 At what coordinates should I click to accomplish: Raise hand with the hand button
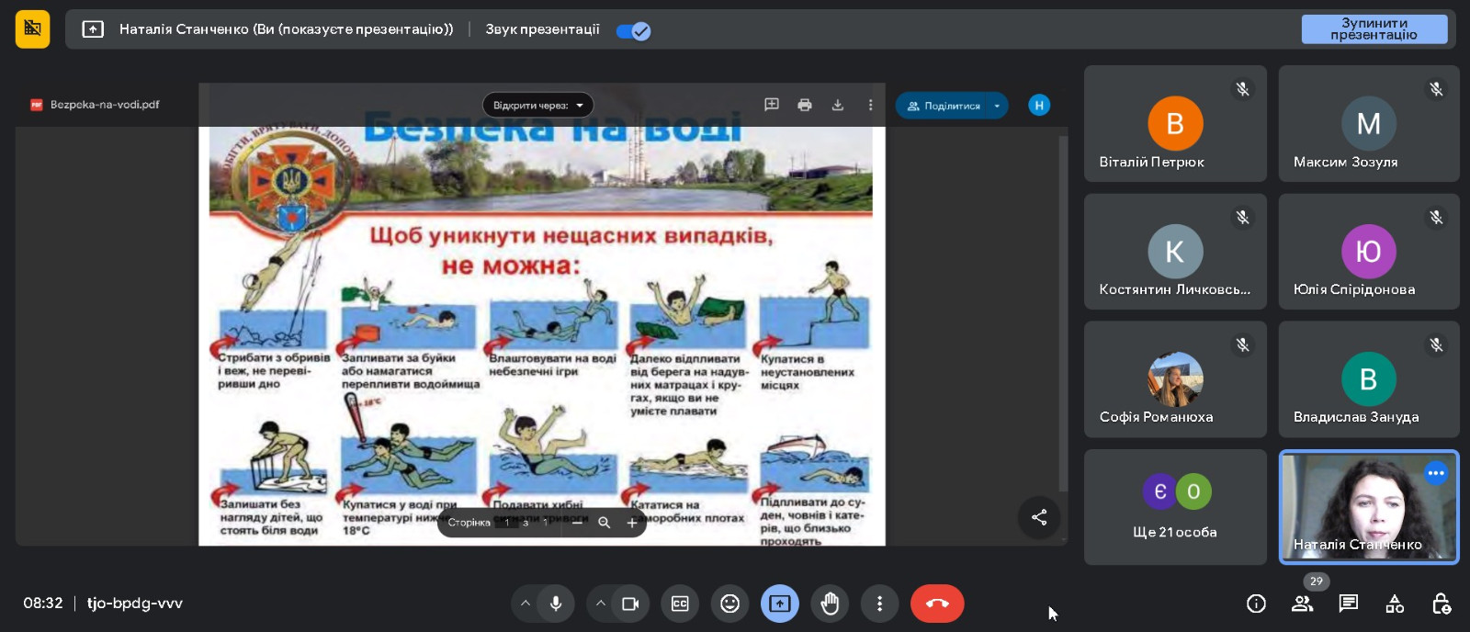pos(830,604)
